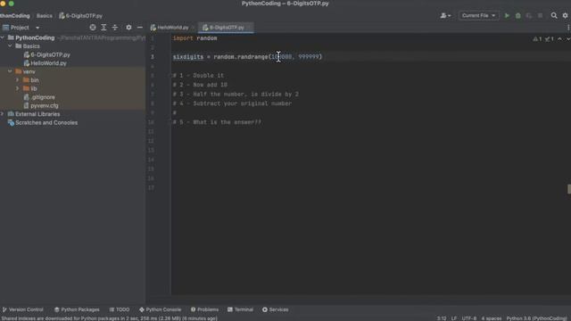The image size is (571, 321).
Task: Open the Services tool window
Action: click(276, 309)
